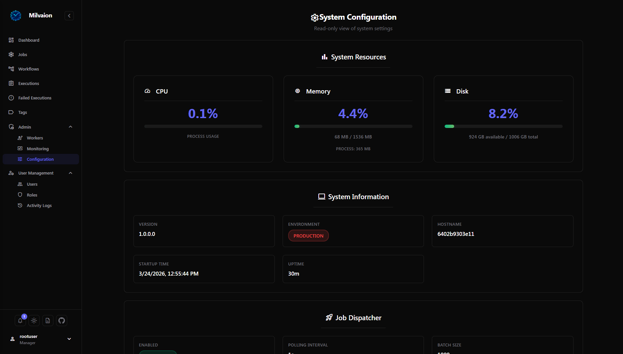Click the Executions clipboard icon
The width and height of the screenshot is (623, 354).
pyautogui.click(x=11, y=83)
